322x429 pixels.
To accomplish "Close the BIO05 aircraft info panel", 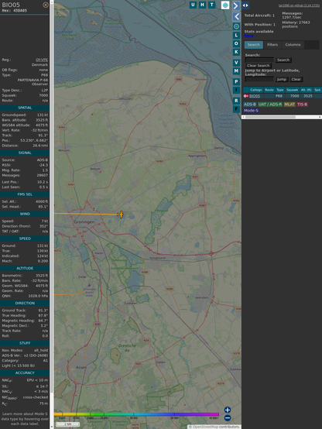I will [x=46, y=5].
